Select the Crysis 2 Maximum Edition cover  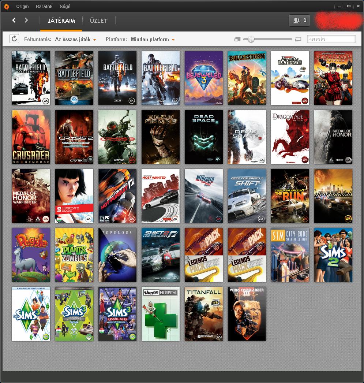[x=74, y=137]
